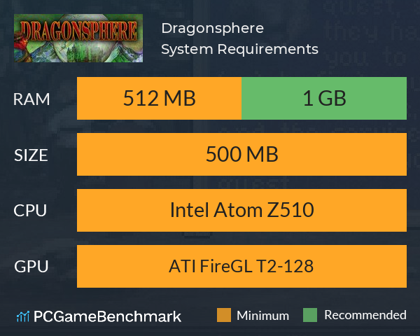Click the SIZE row label

click(31, 155)
